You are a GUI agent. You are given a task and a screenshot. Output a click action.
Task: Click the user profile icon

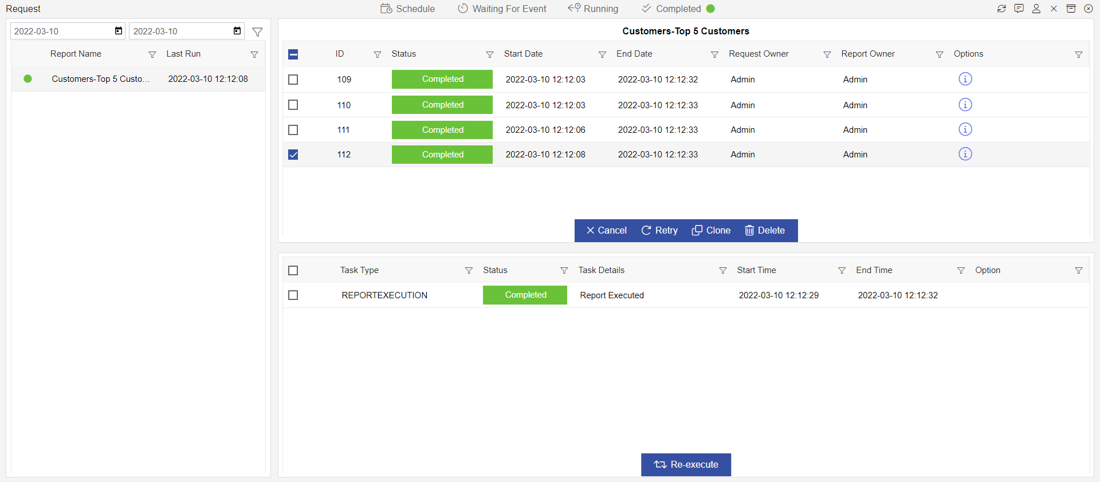click(x=1036, y=9)
